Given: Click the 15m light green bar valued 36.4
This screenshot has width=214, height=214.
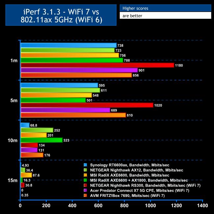Looking at the screenshot, I should tap(23, 170).
